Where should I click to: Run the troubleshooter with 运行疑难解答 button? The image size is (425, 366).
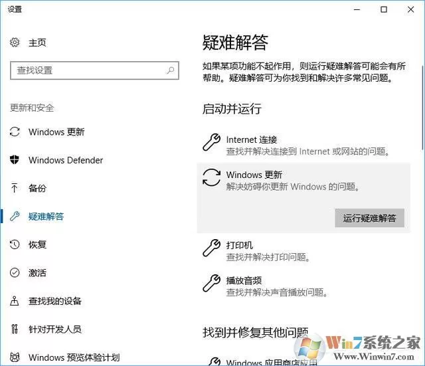pyautogui.click(x=369, y=218)
